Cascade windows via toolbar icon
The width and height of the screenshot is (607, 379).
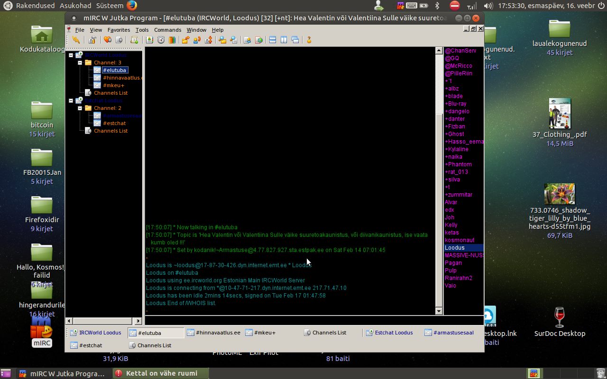295,40
